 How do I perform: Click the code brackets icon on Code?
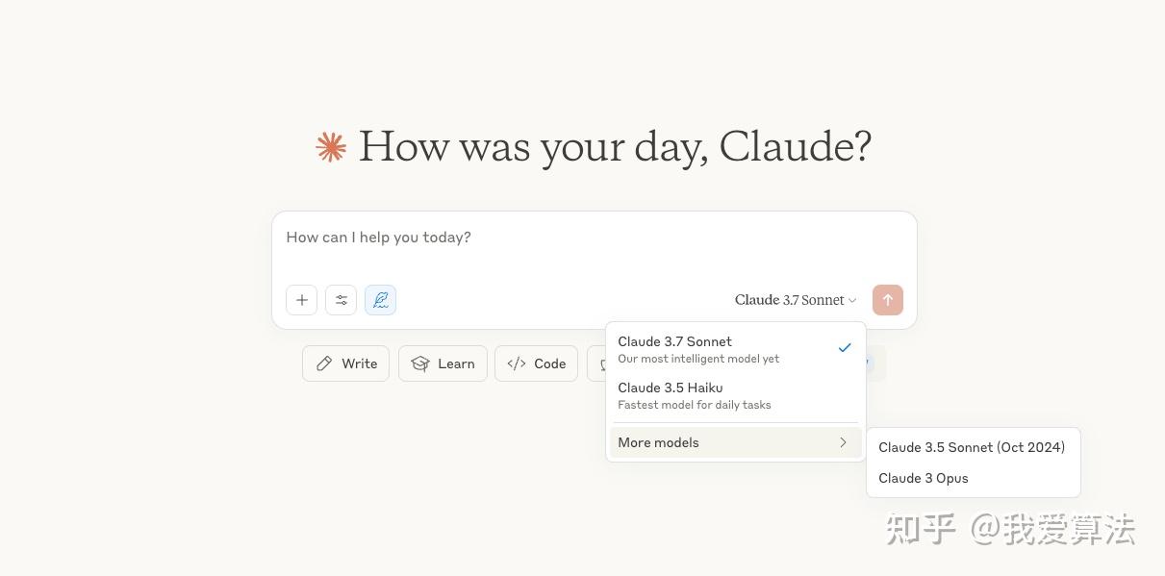coord(517,363)
